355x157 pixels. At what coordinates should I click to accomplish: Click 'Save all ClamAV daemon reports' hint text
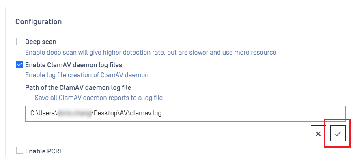pyautogui.click(x=99, y=98)
